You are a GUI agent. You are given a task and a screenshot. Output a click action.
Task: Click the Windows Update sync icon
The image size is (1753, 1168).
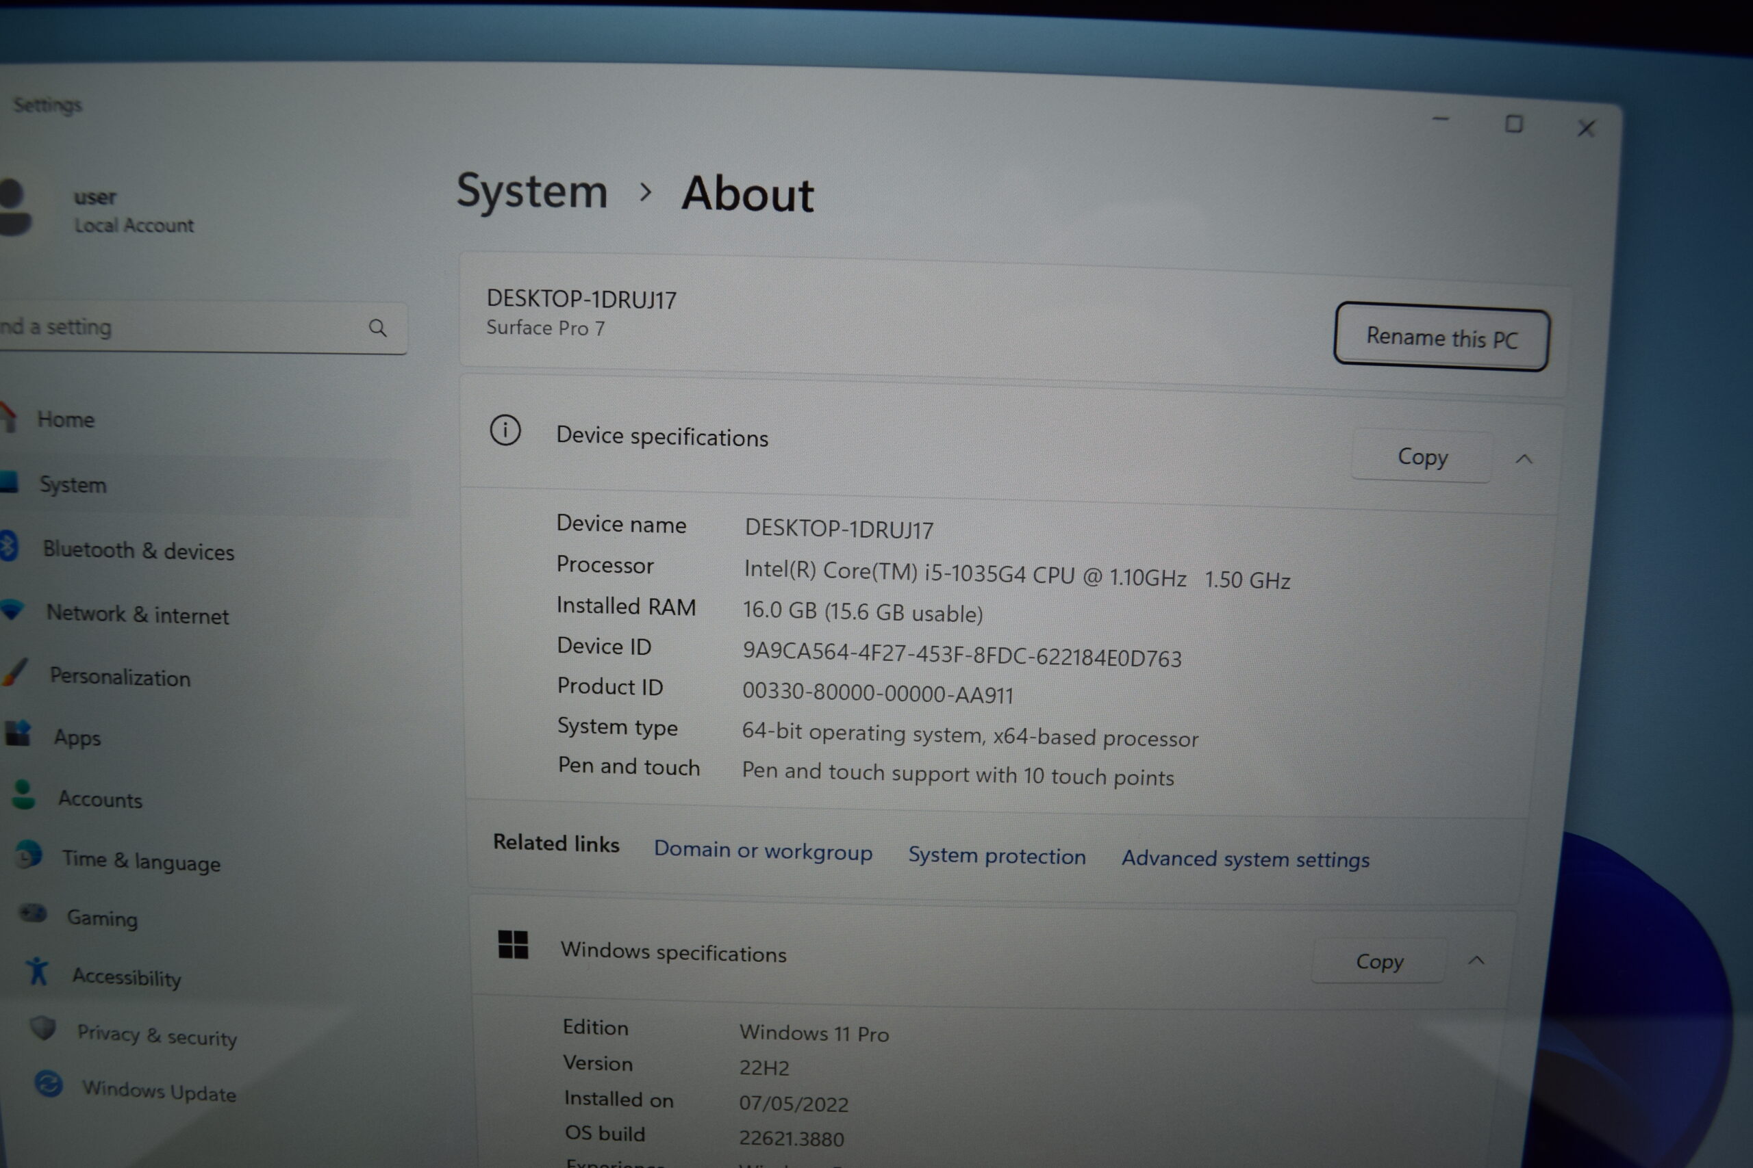(x=49, y=1084)
